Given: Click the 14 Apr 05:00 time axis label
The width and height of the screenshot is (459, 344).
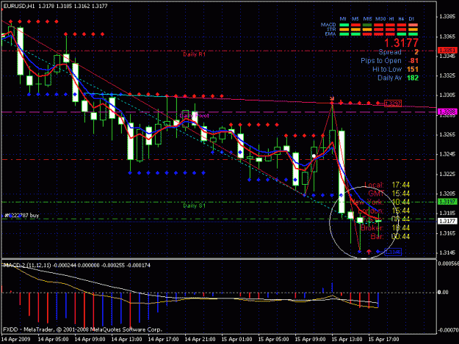Looking at the screenshot, I should coord(54,340).
